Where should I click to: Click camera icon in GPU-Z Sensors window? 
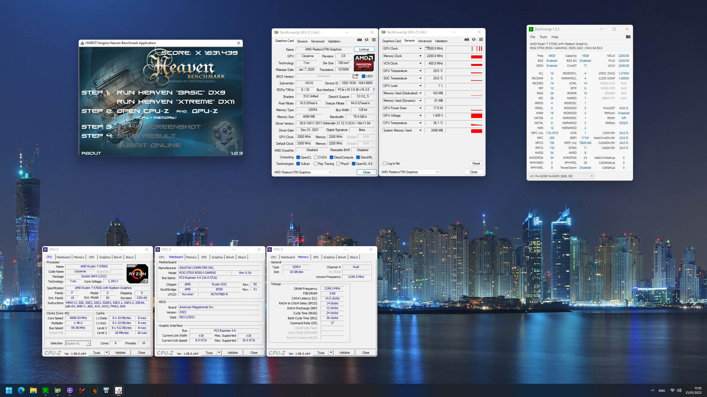click(x=466, y=39)
